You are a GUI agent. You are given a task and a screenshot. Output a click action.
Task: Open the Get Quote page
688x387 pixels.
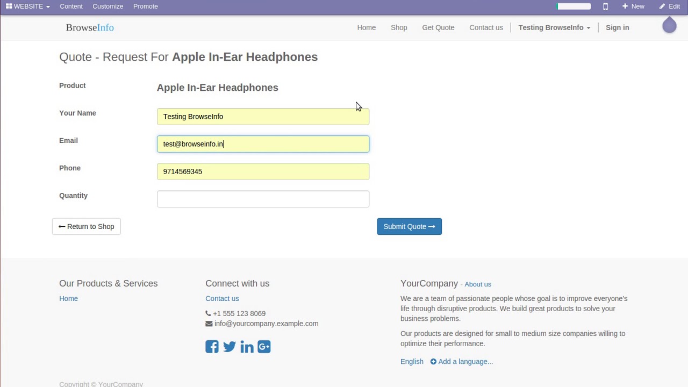pyautogui.click(x=438, y=27)
